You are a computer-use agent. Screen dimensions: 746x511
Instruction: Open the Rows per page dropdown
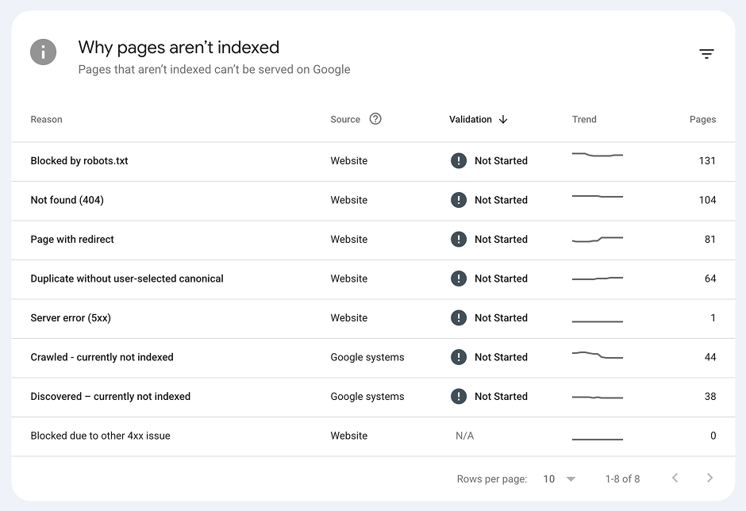[559, 478]
